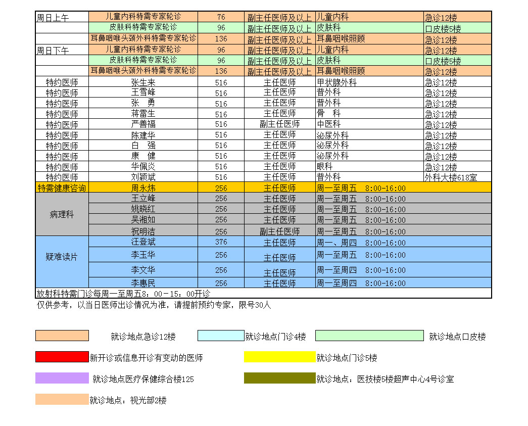Select doctor name 康 健

(x=143, y=156)
